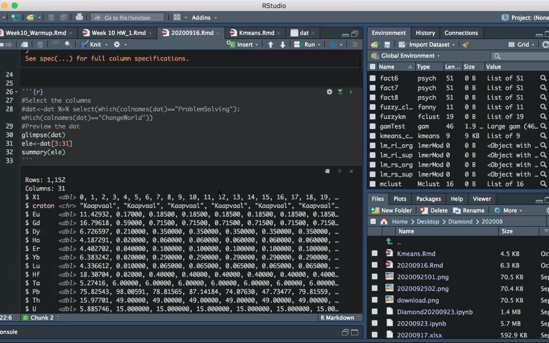549x343 pixels.
Task: Click the R Markdown file type selector
Action: point(340,318)
